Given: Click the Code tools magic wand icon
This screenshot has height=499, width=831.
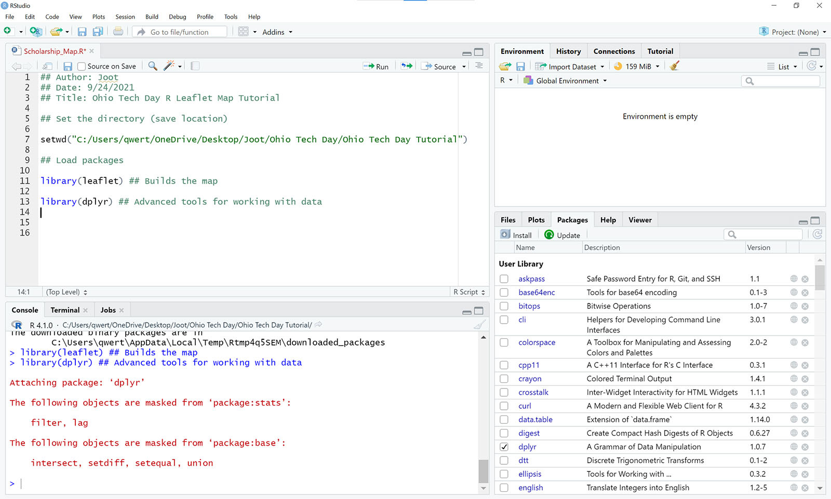Looking at the screenshot, I should (169, 66).
